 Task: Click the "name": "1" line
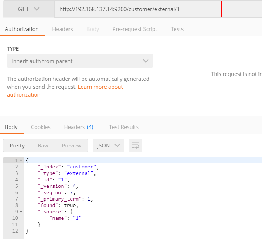(66, 218)
